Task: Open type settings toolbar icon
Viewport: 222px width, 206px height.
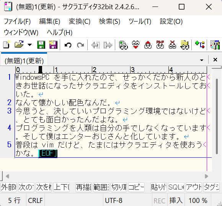Action: (x=215, y=45)
